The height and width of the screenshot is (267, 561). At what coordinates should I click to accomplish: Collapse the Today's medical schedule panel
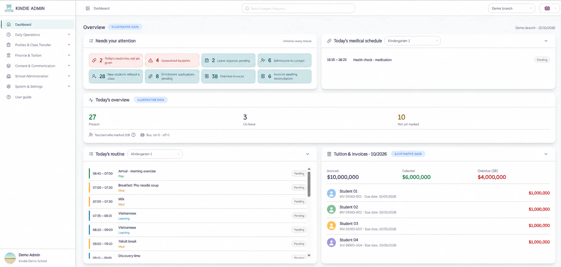[x=546, y=41]
